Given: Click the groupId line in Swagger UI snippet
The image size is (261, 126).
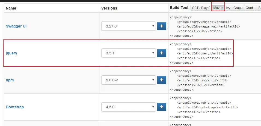Looking at the screenshot, I should click(x=204, y=22).
